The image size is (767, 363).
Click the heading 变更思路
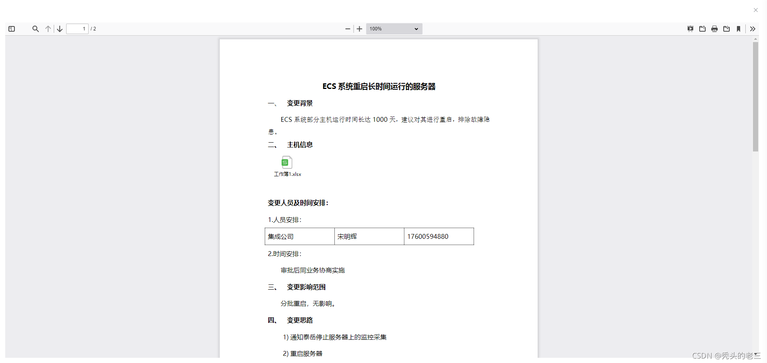[300, 321]
